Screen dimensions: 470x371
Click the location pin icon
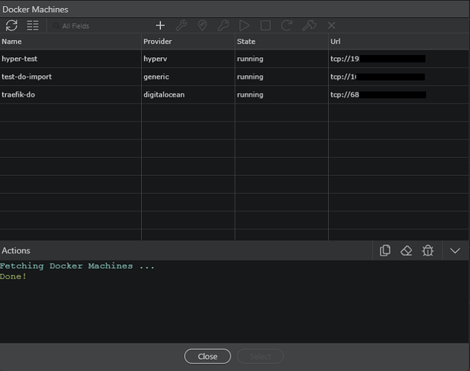(x=202, y=25)
